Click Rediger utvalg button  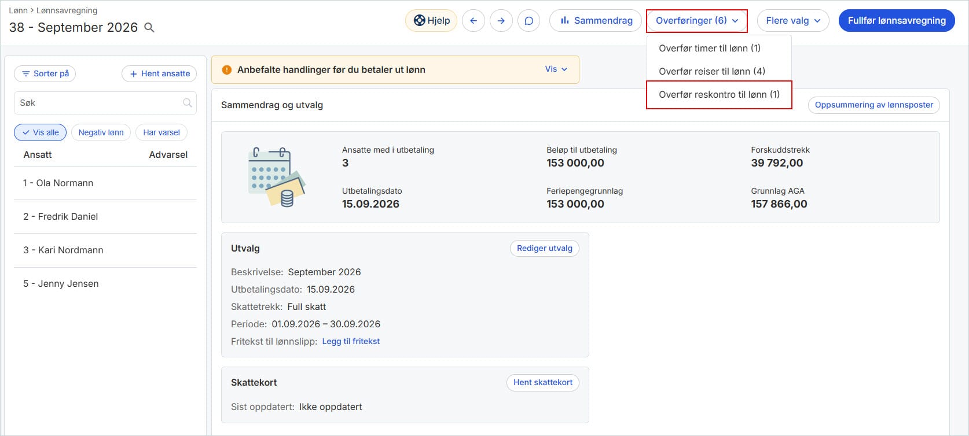click(x=544, y=248)
